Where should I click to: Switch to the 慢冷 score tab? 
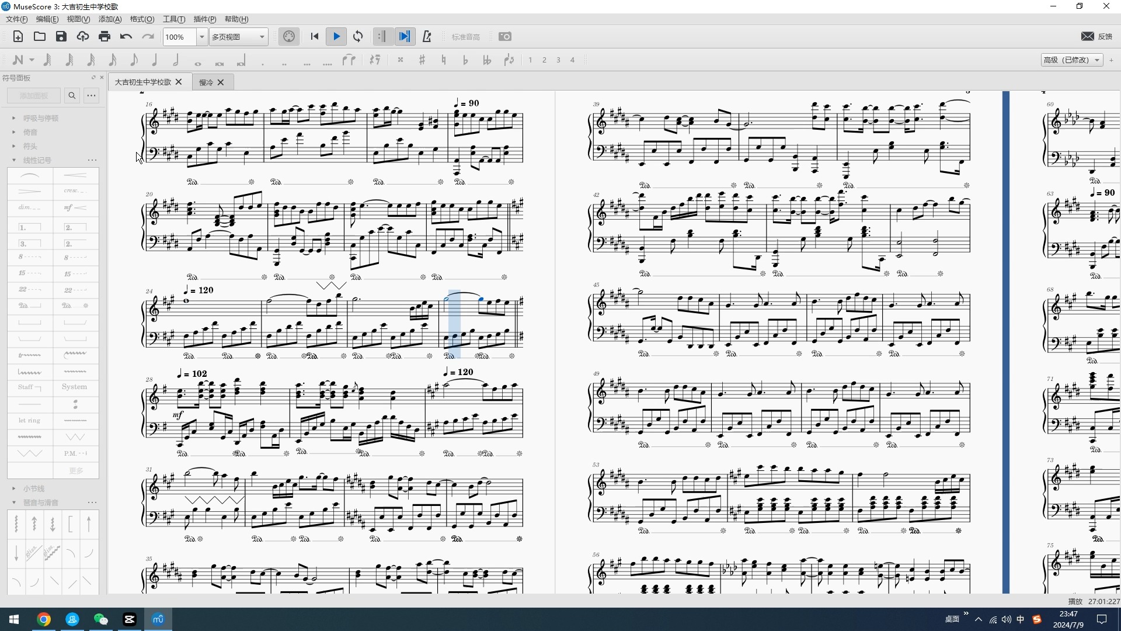click(206, 82)
